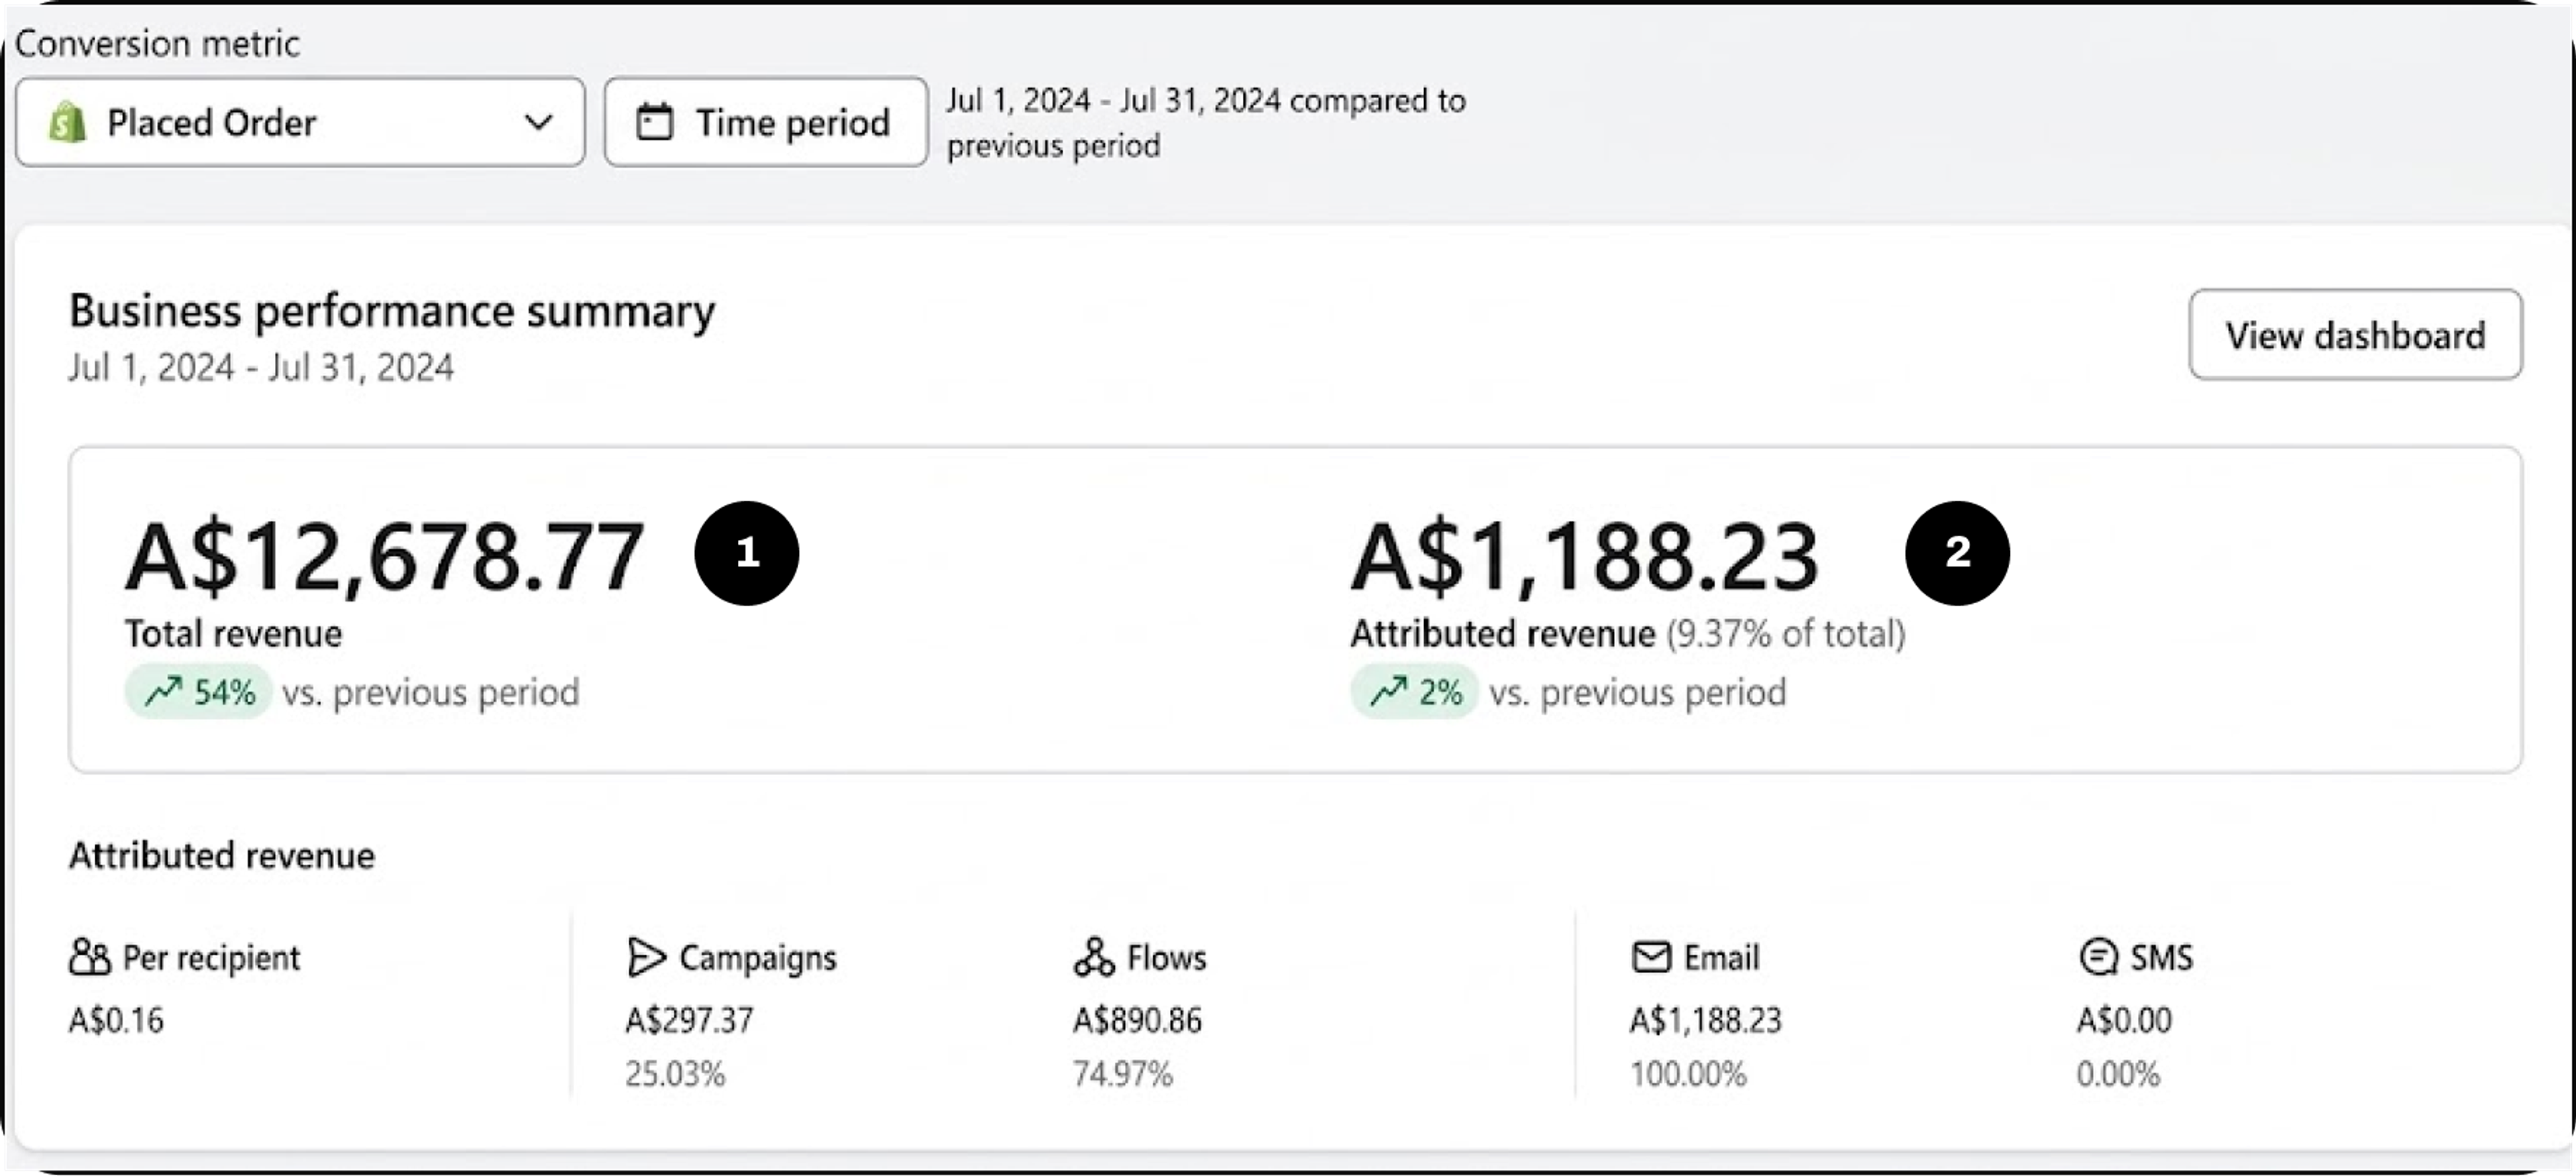The image size is (2576, 1176).
Task: Click the Conversion metric label
Action: pos(157,43)
